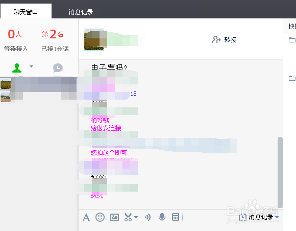The height and width of the screenshot is (231, 296).
Task: Open the calculator icon in toolbar
Action: pyautogui.click(x=176, y=217)
